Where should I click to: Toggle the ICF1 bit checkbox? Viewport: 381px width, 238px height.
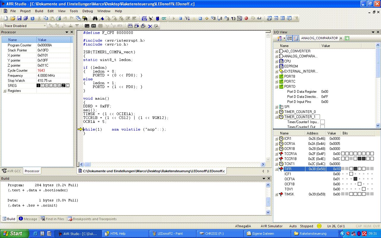[x=351, y=174]
